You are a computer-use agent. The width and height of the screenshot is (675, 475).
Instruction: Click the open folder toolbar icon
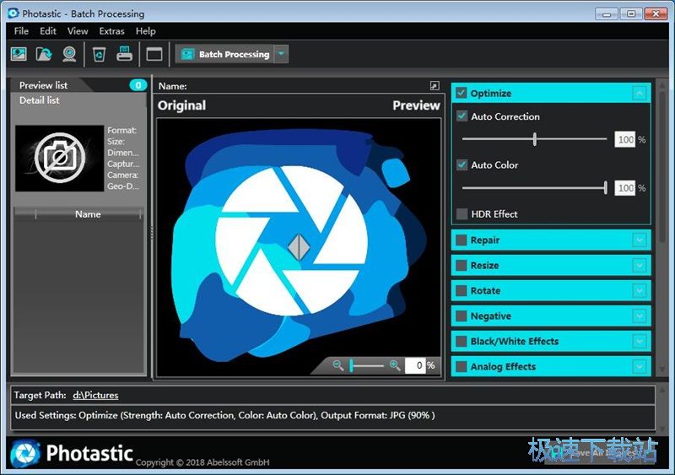[44, 54]
